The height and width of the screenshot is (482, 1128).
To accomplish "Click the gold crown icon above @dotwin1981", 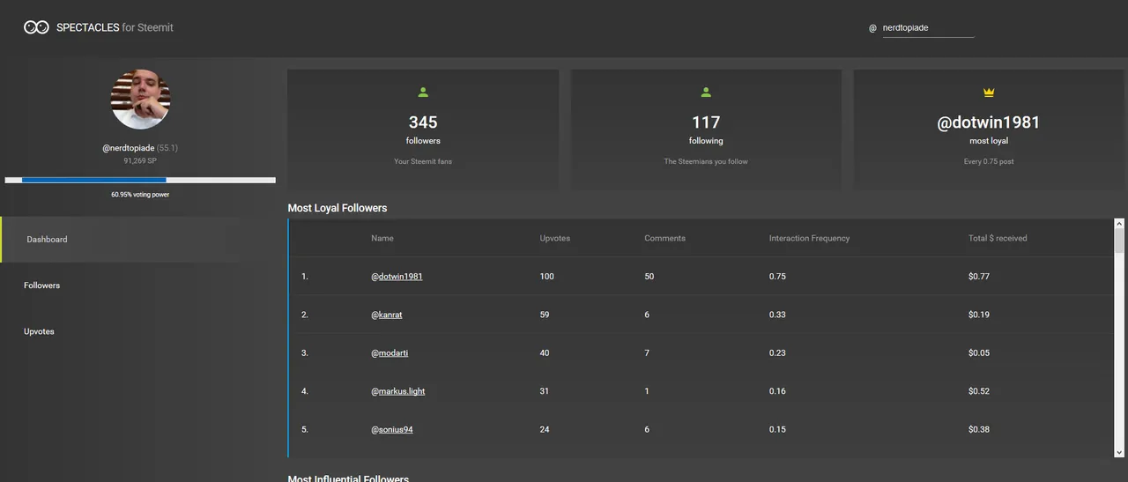I will click(x=989, y=93).
